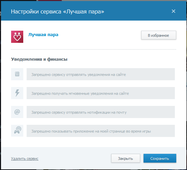This screenshot has width=187, height=170.
Task: Close the dialog with the X icon
Action: tap(174, 11)
